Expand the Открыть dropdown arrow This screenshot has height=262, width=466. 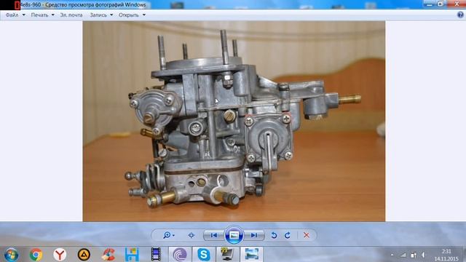[144, 15]
